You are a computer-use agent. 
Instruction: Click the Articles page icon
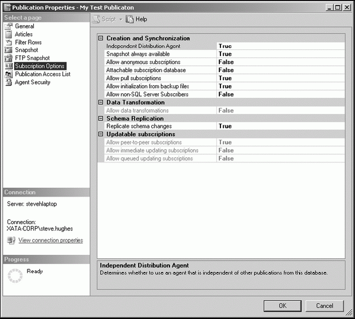tap(9, 34)
